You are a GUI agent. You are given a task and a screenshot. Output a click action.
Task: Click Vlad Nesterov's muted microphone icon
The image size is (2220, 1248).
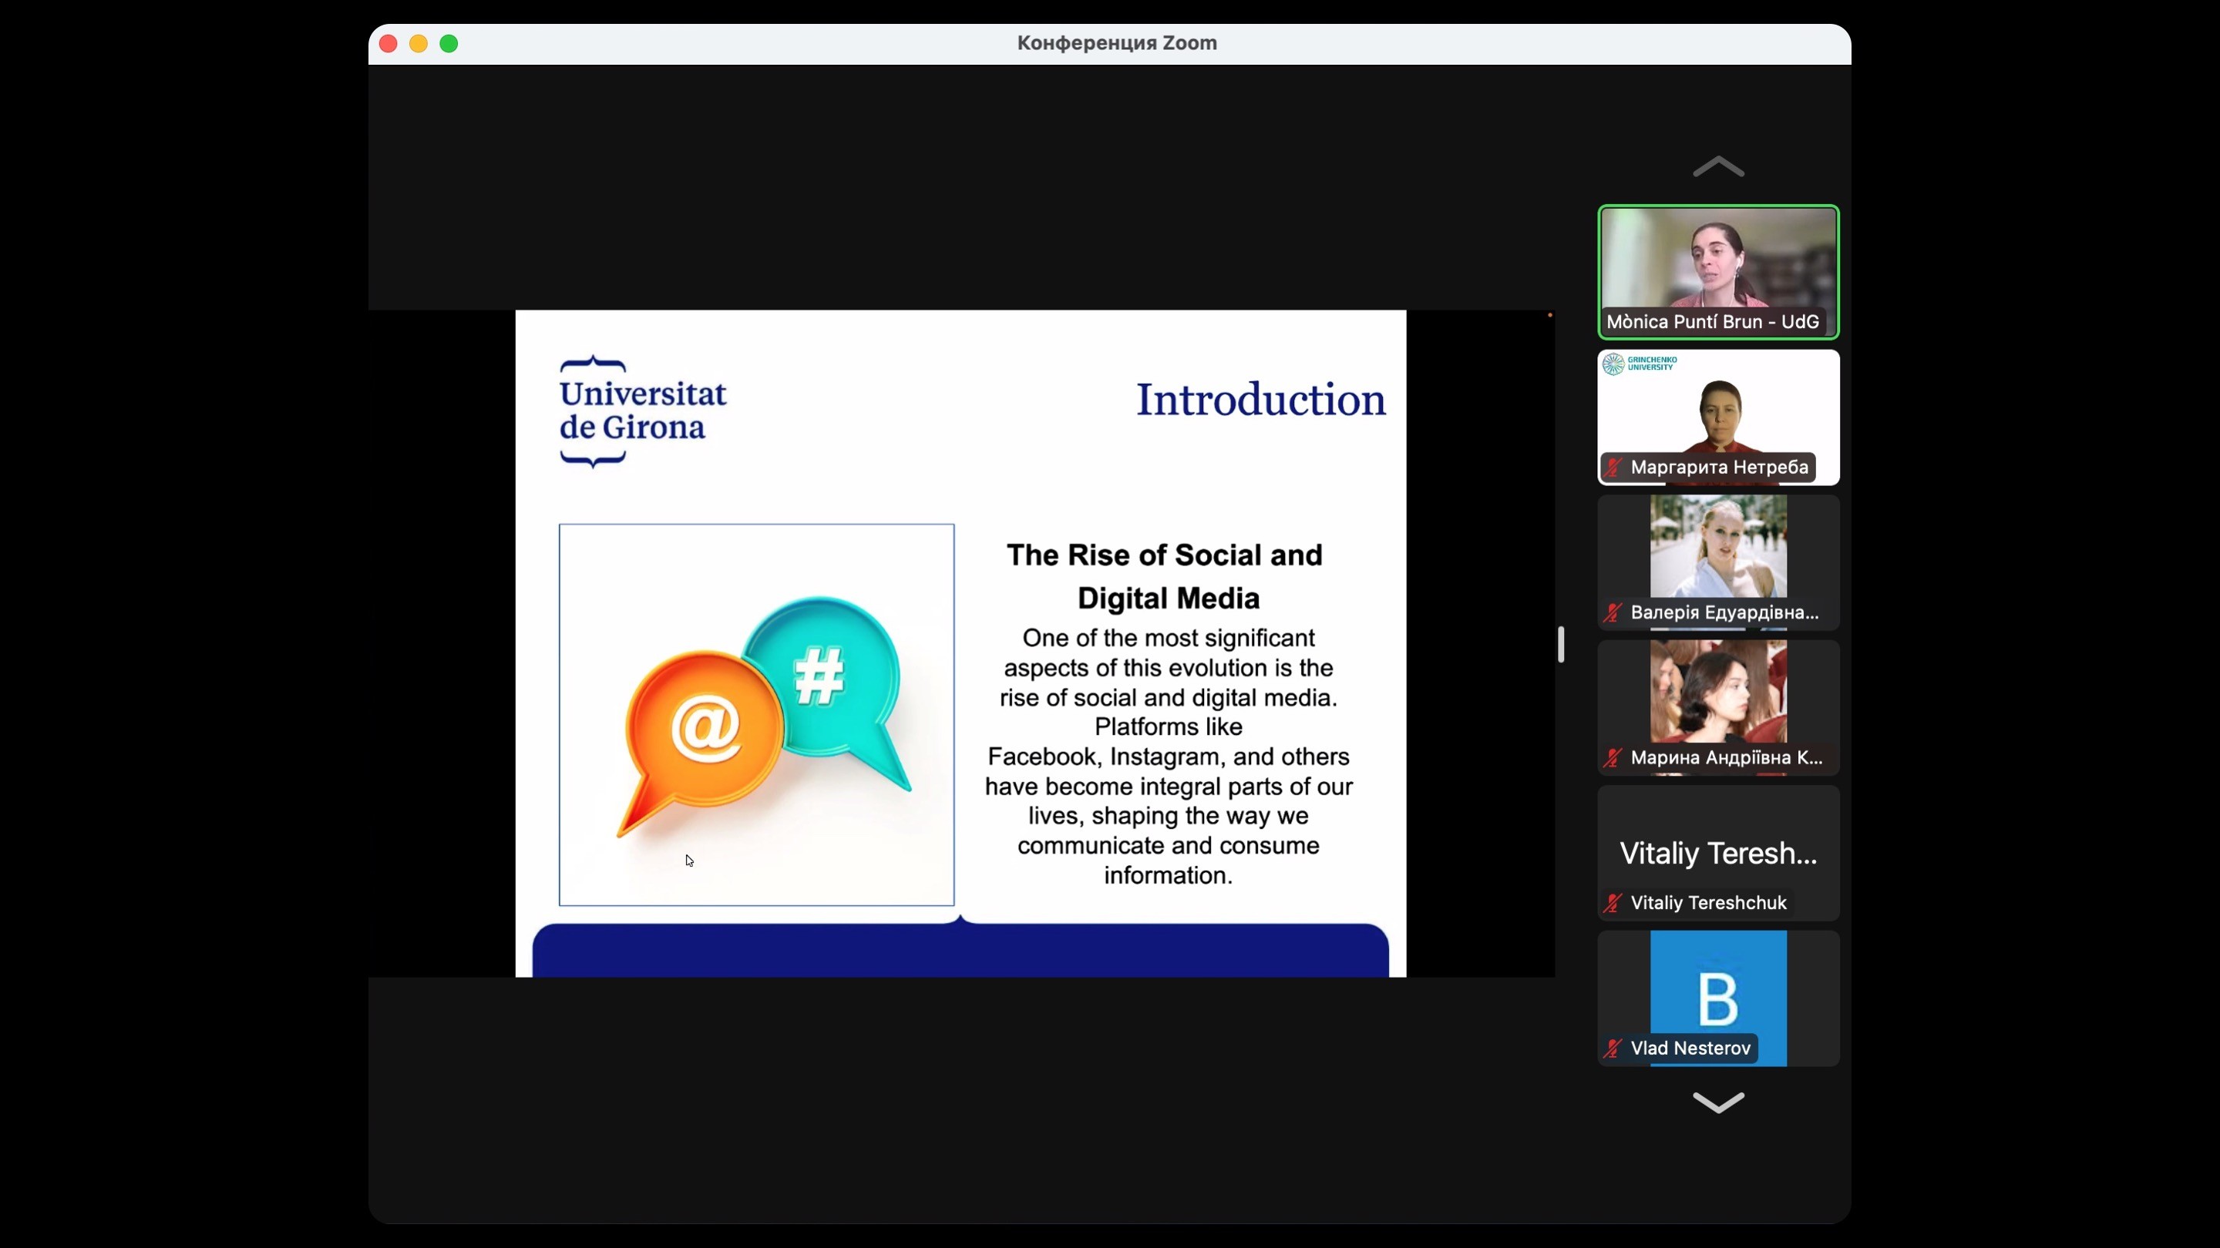[x=1613, y=1049]
